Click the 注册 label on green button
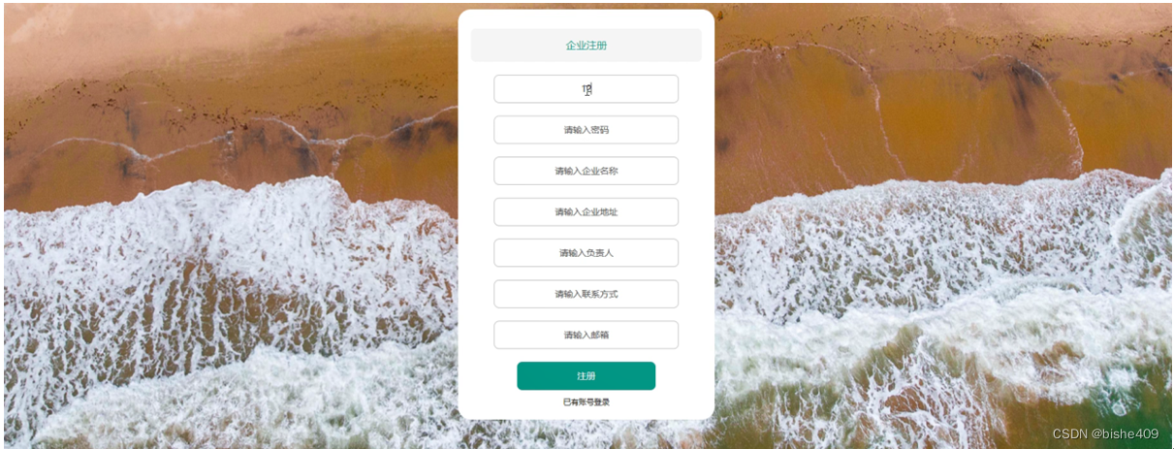1174x449 pixels. coord(587,376)
